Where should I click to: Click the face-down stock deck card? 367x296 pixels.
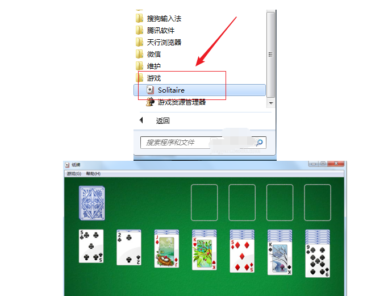[x=92, y=203]
